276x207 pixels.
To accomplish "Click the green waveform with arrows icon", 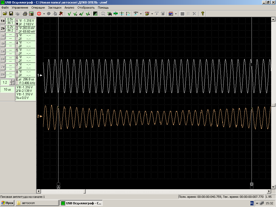I will coord(116,13).
